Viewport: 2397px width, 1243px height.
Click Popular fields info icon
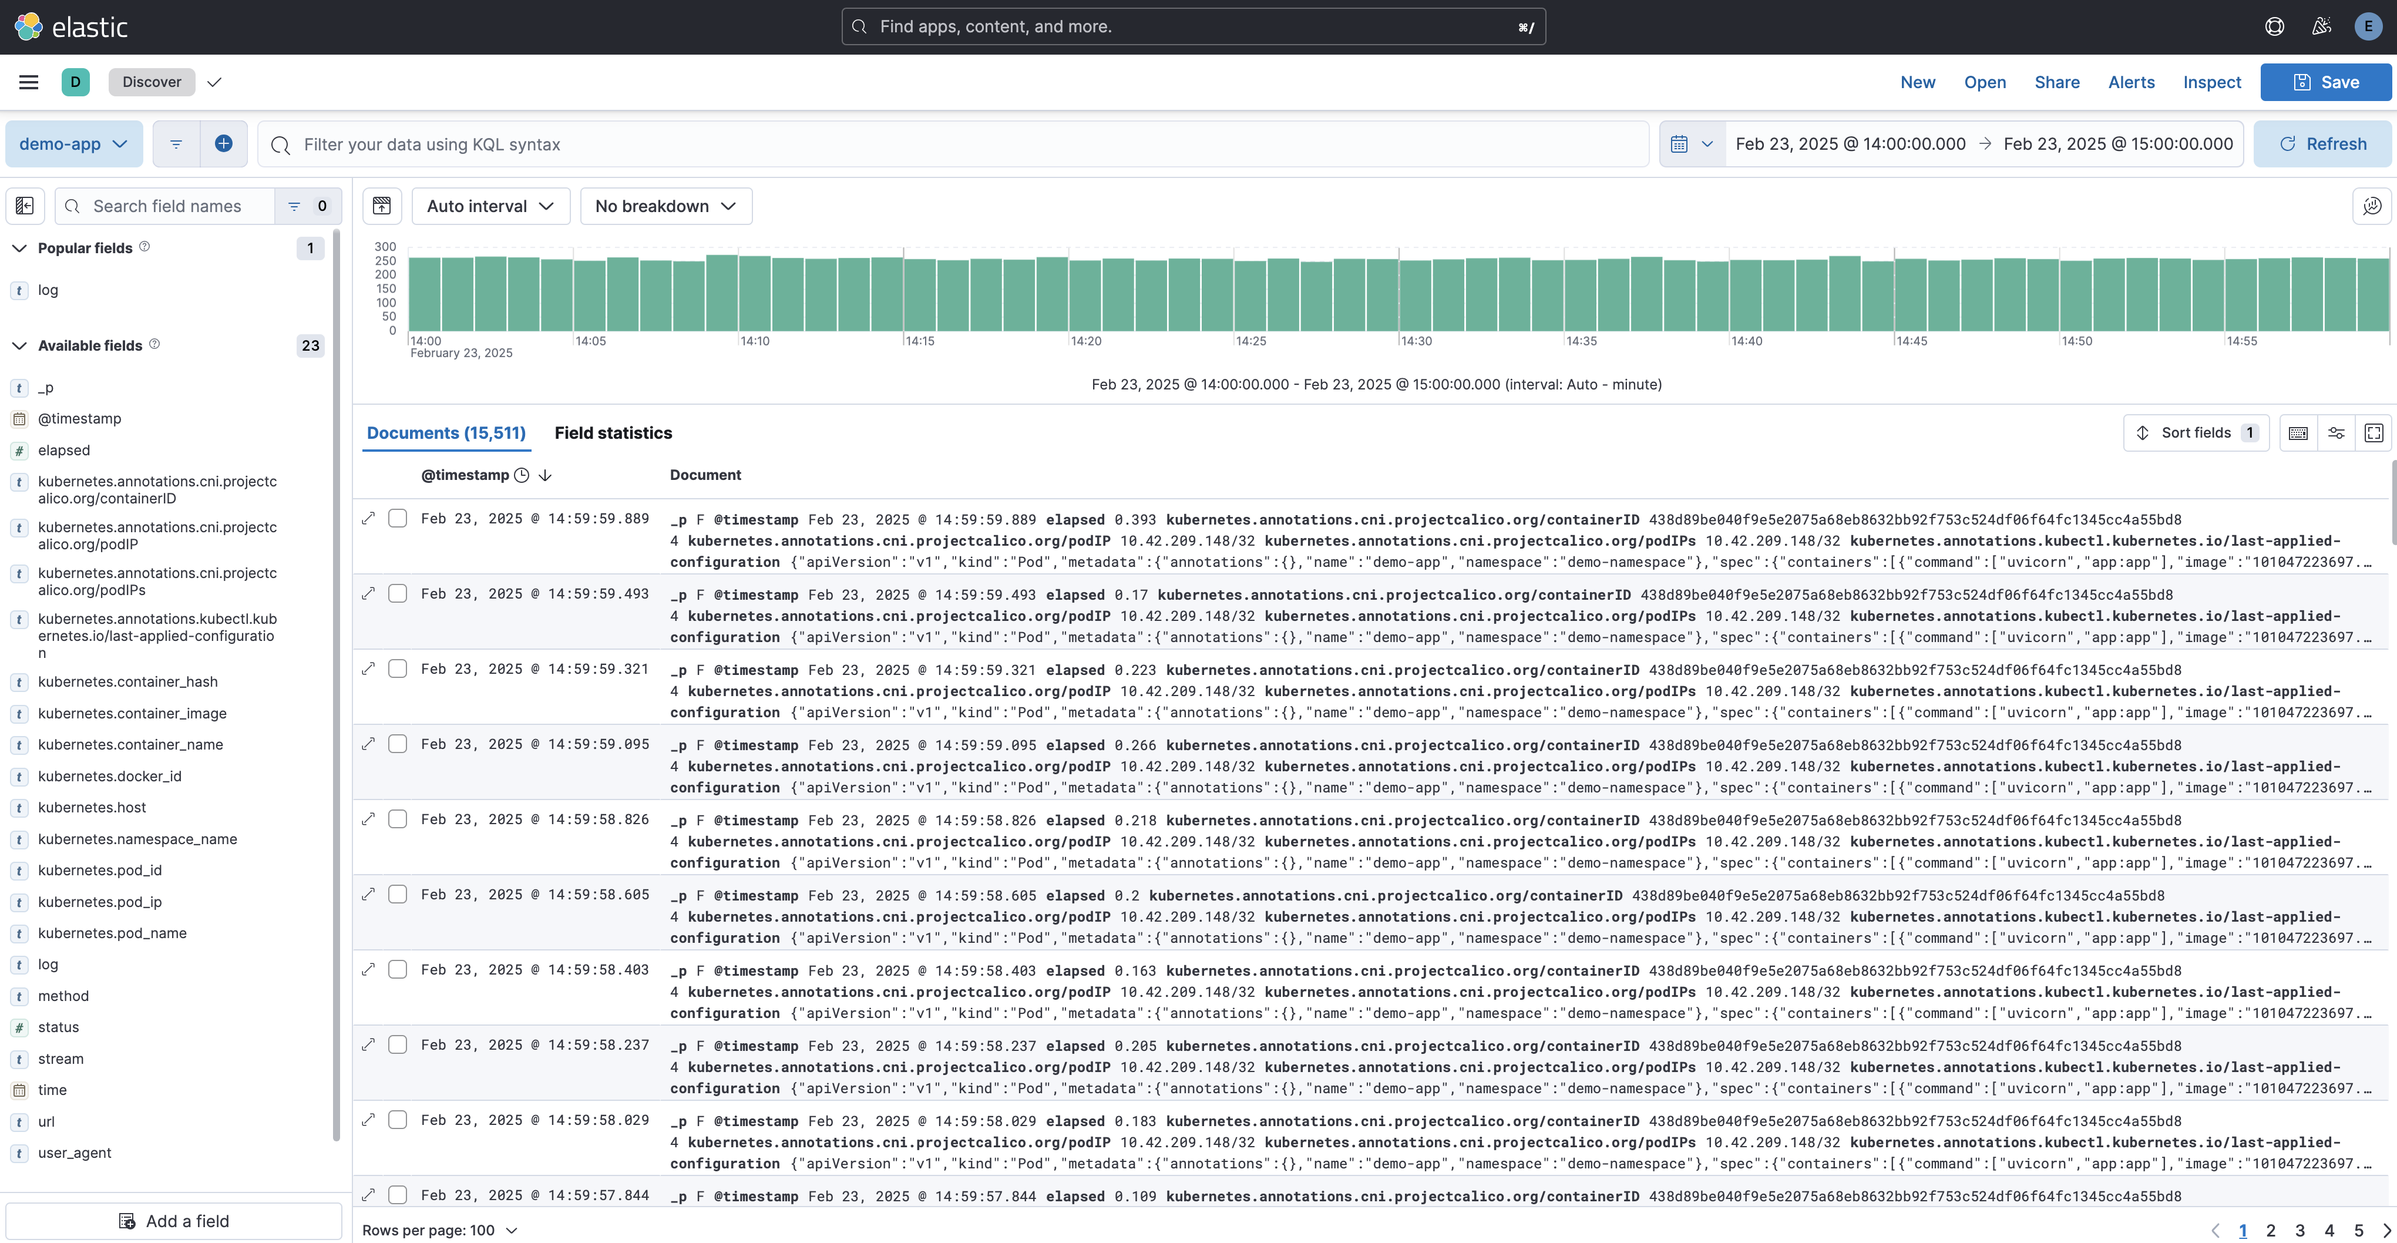144,247
